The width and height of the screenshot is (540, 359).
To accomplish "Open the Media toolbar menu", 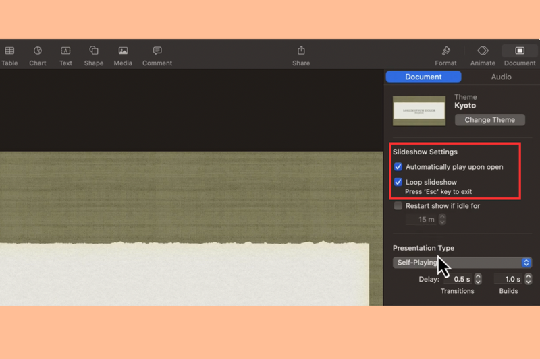I will [123, 56].
